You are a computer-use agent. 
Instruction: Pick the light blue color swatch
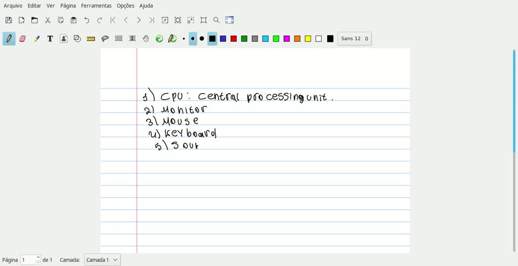click(x=265, y=38)
